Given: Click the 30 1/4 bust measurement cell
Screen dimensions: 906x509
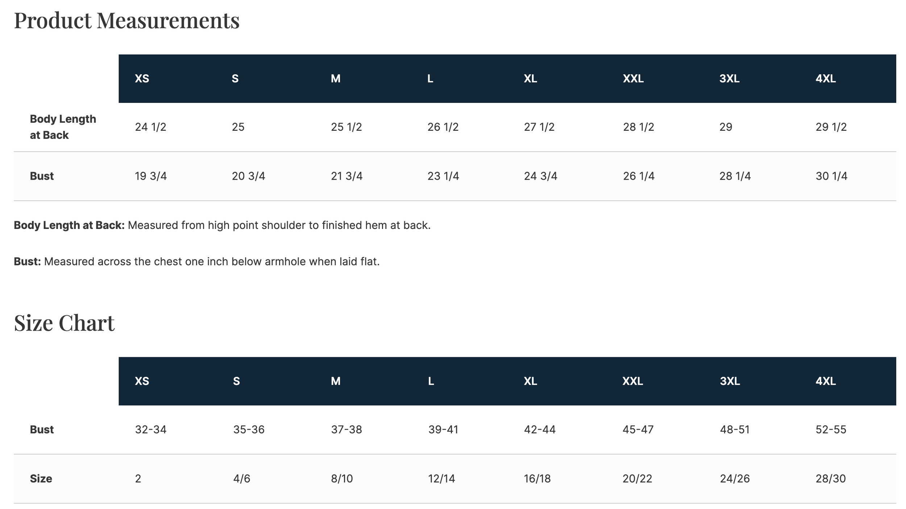Looking at the screenshot, I should click(831, 176).
